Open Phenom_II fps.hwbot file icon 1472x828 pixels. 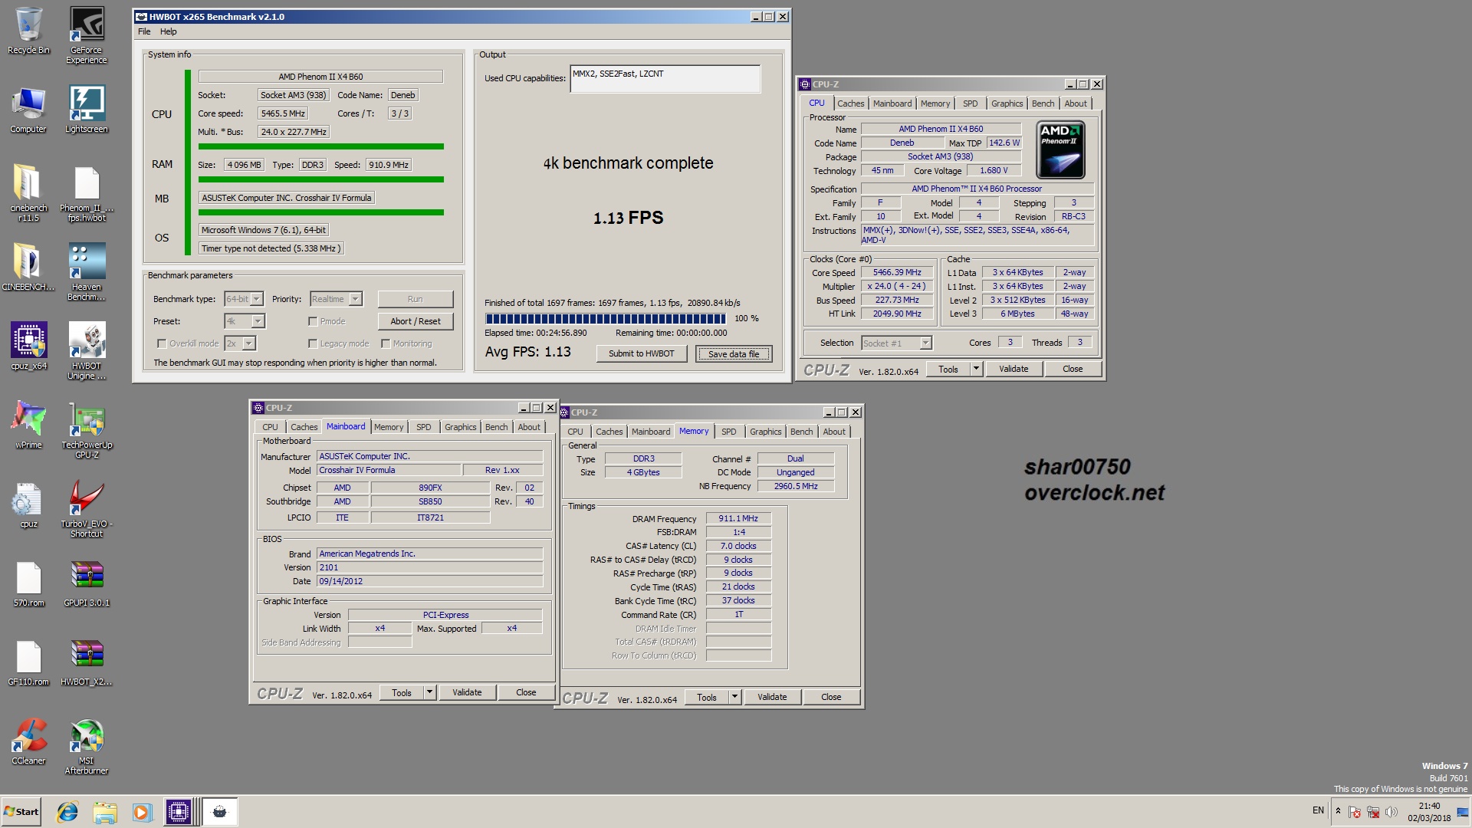pyautogui.click(x=87, y=193)
